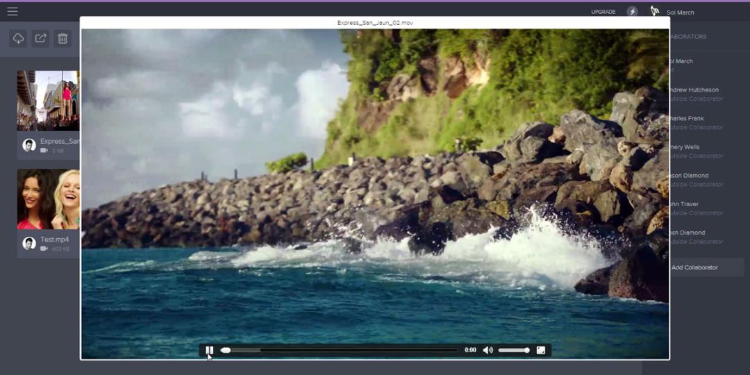Adjust the volume slider
Screen dimensions: 750x375
coord(514,350)
